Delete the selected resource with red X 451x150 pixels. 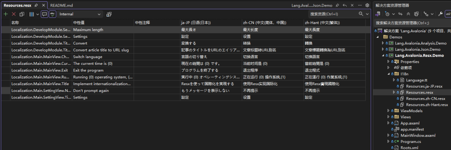[13, 14]
